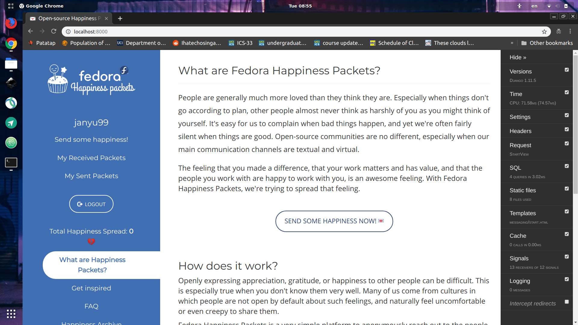Open the Files manager dock icon

(x=11, y=63)
